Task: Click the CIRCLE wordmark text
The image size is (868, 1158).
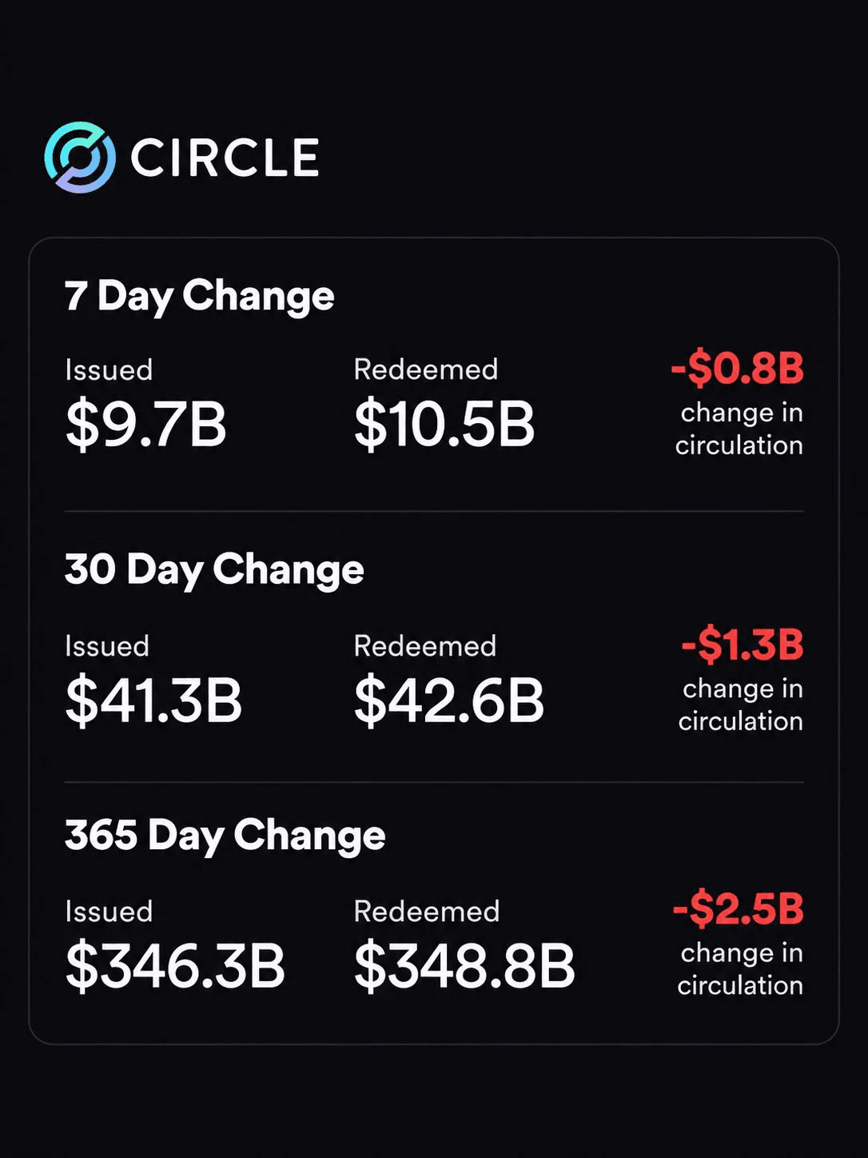Action: (x=225, y=158)
